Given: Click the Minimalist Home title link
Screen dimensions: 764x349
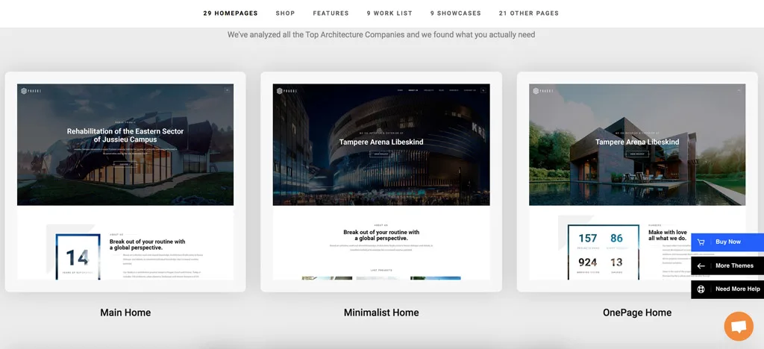Looking at the screenshot, I should click(x=381, y=312).
